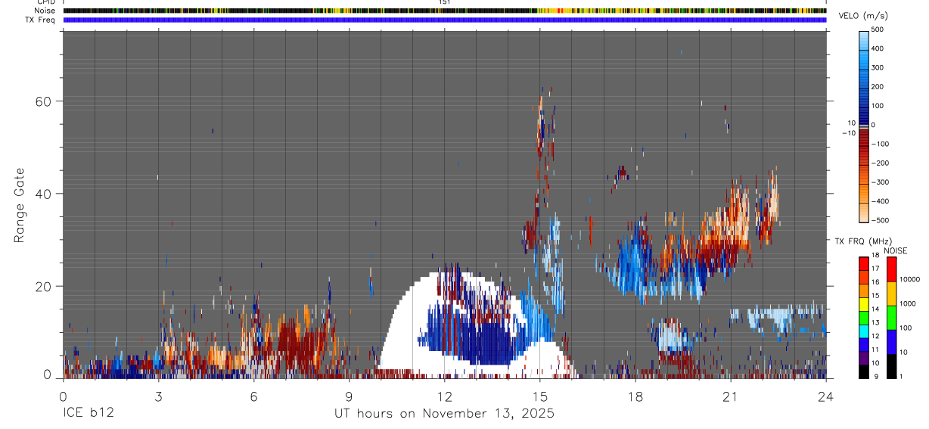This screenshot has height=429, width=929.
Task: Click the '3' UT hour tick label
Action: pos(158,396)
